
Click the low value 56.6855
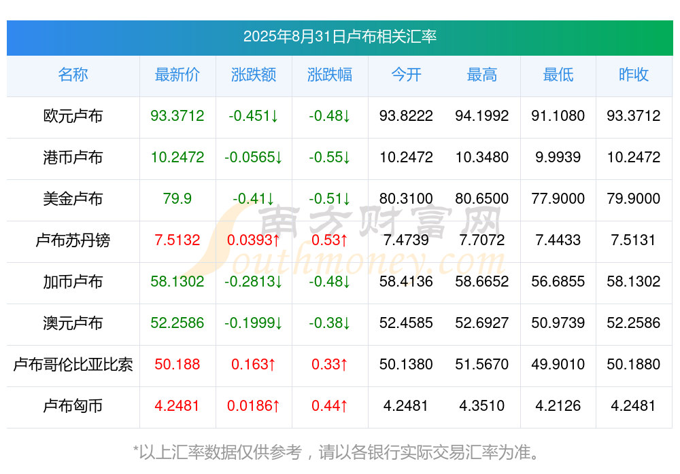558,282
